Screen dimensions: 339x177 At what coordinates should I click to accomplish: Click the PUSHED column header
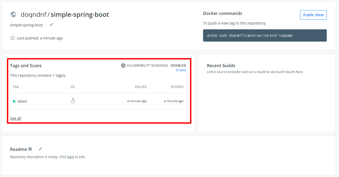coord(177,87)
